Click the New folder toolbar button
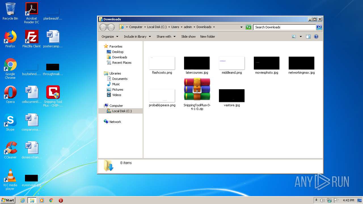 [208, 37]
